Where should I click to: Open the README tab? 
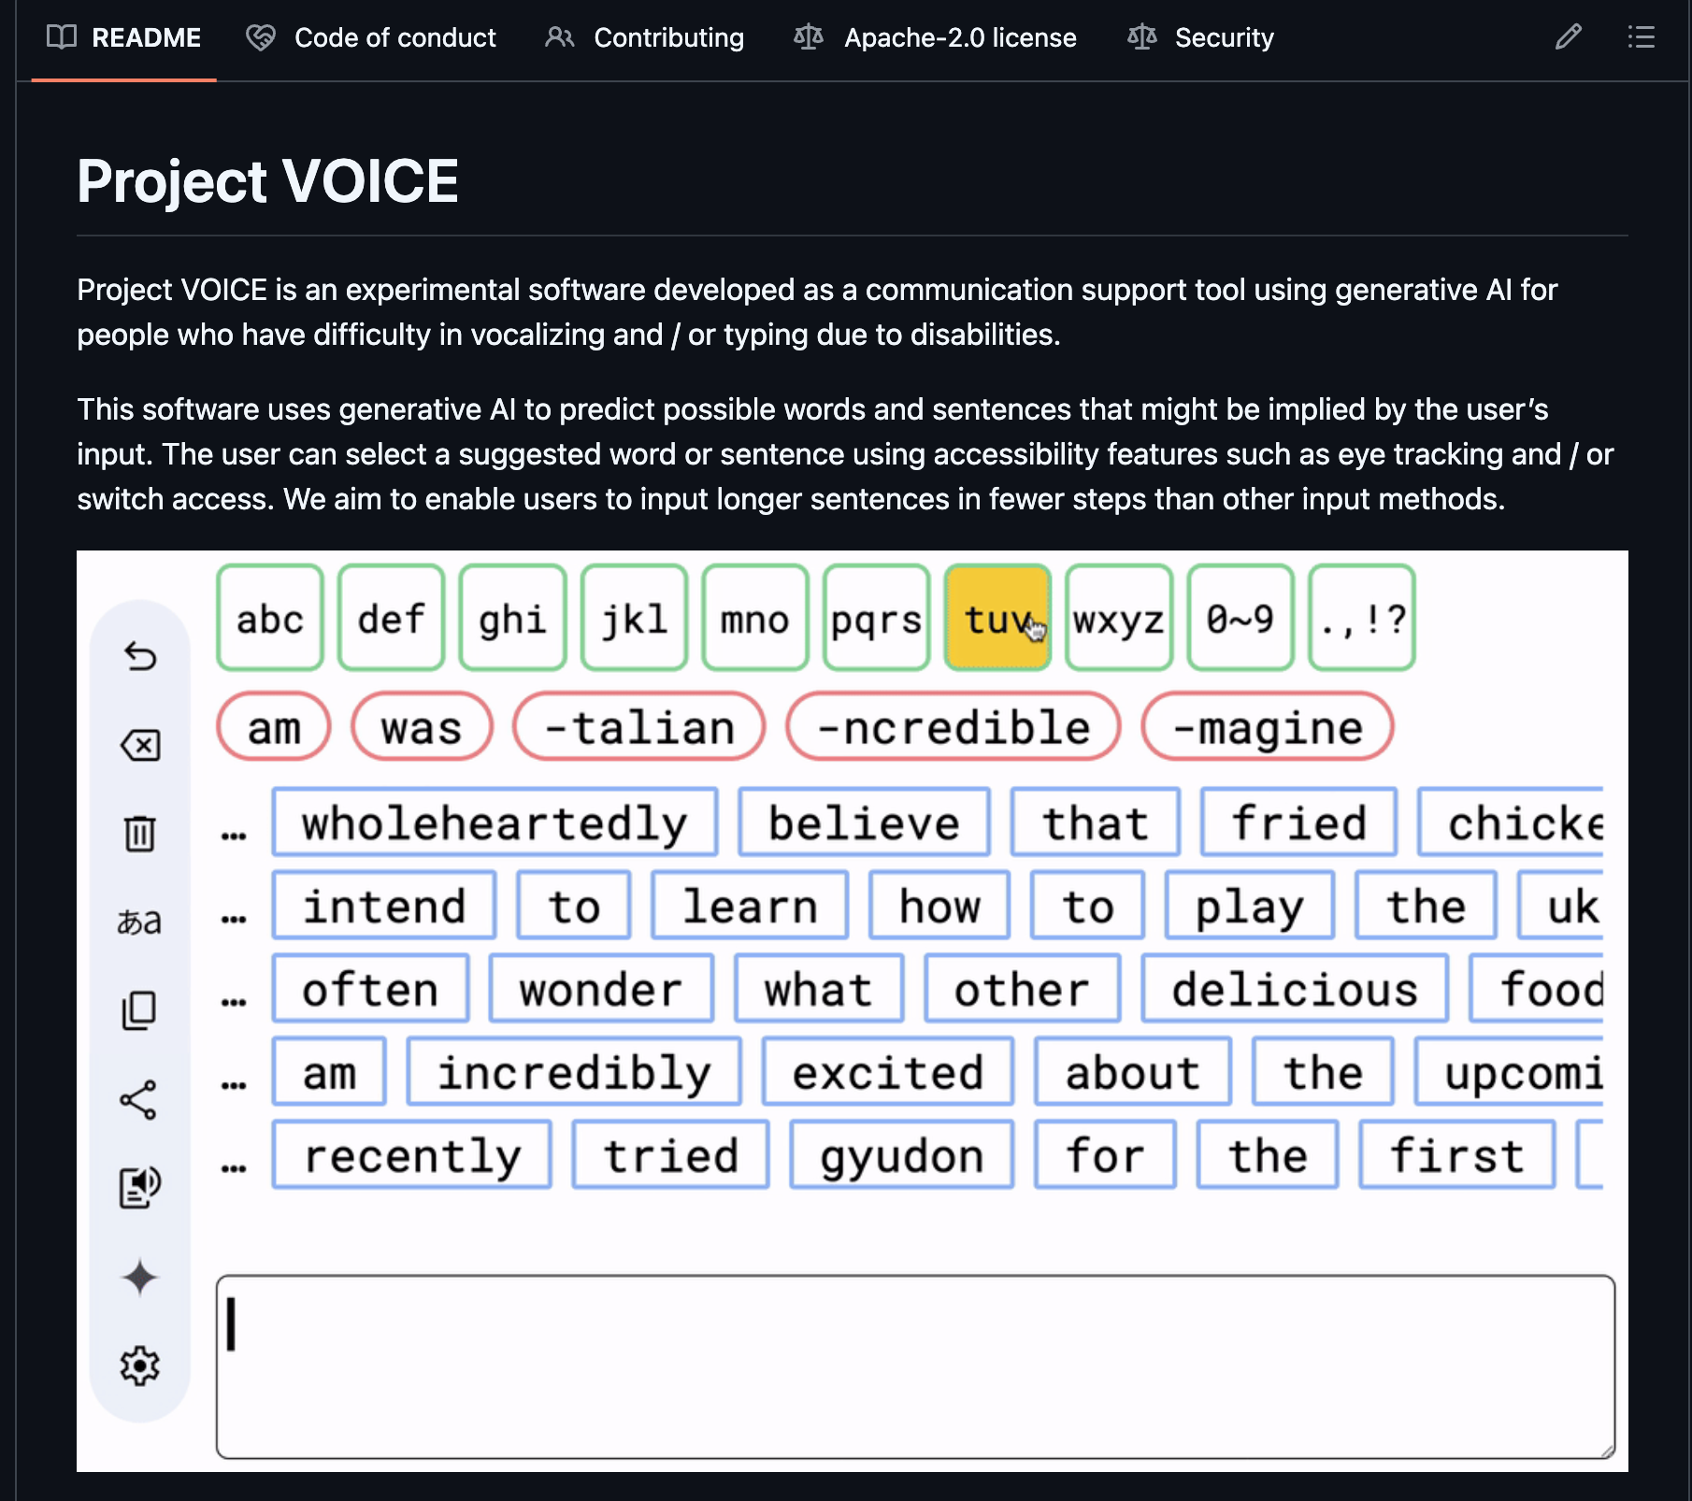pos(124,37)
